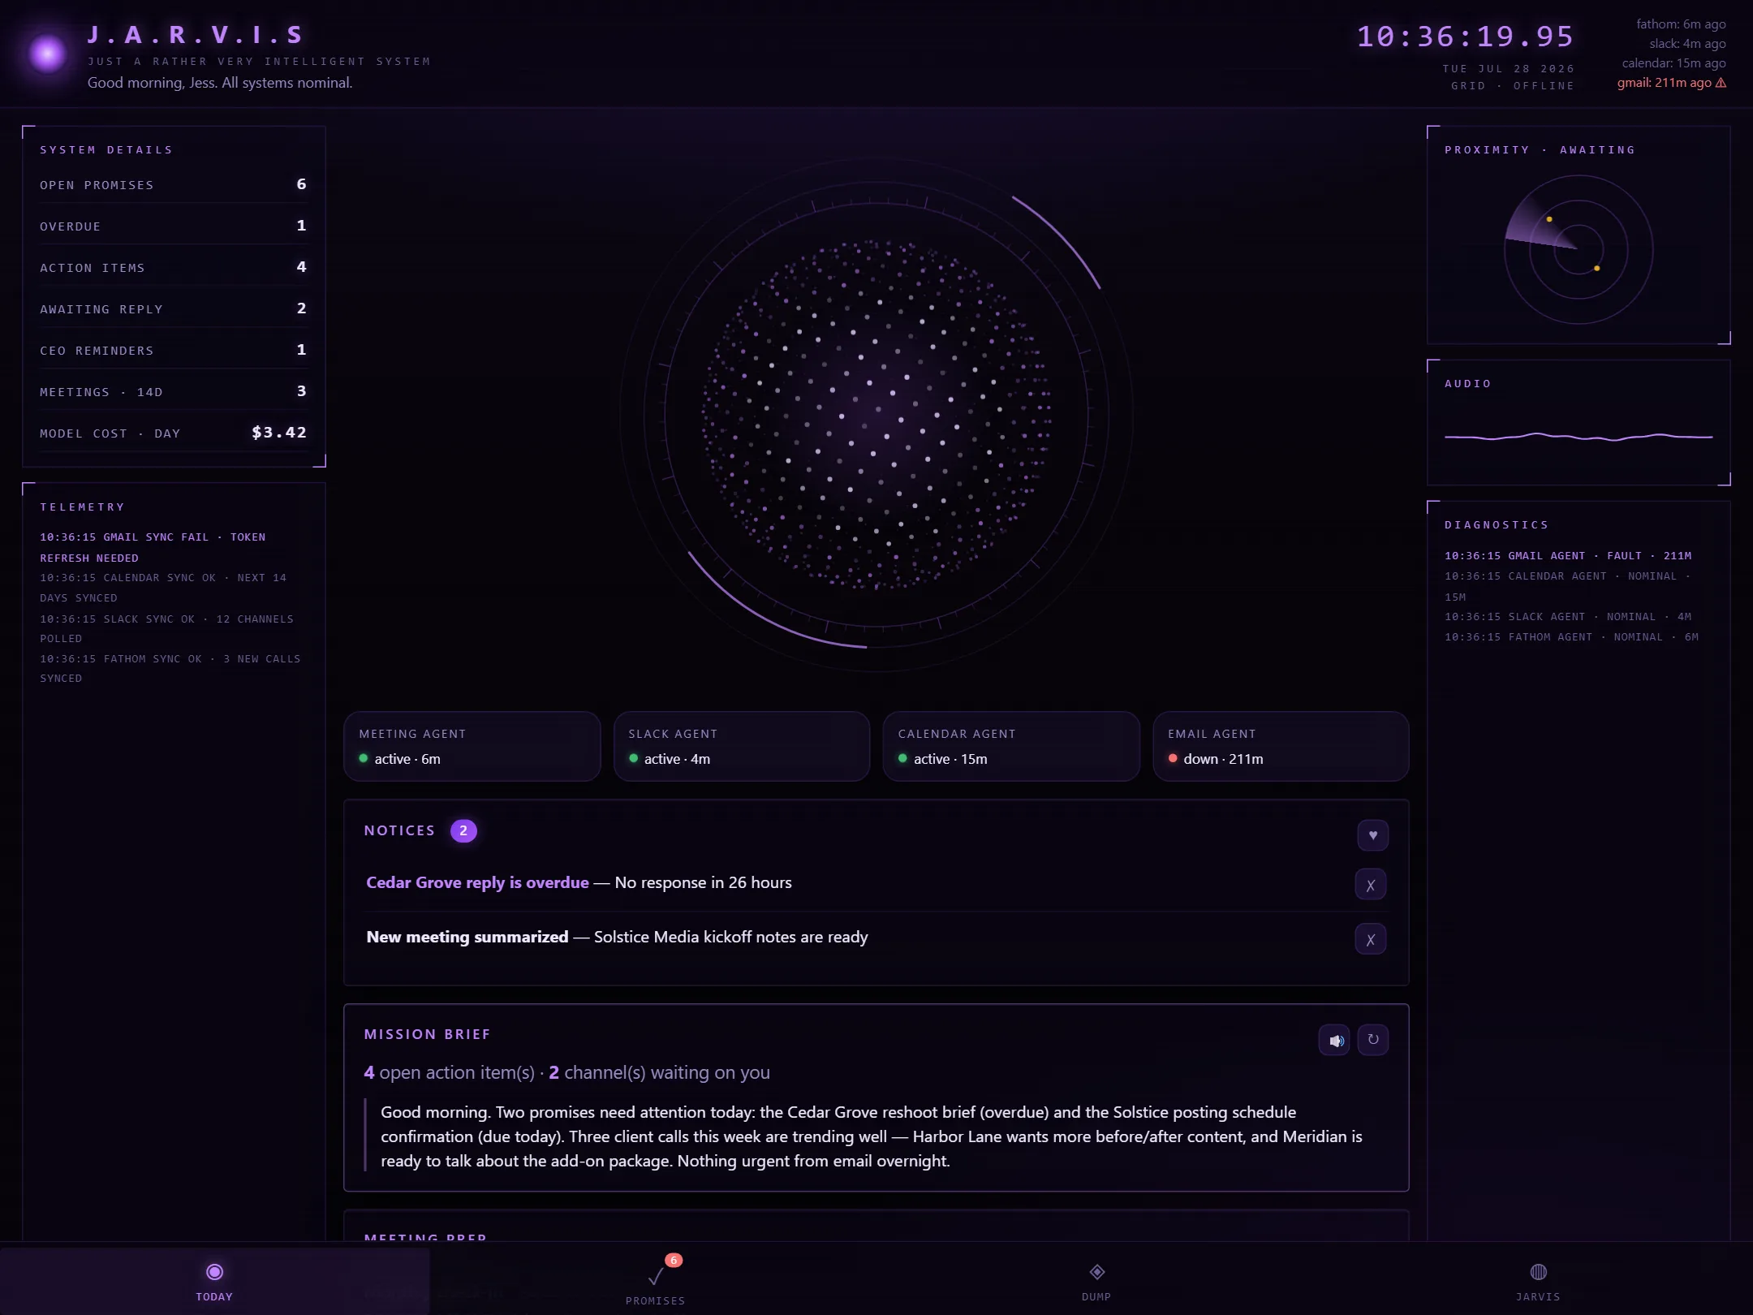
Task: Click the Grid Offline status text
Action: [1513, 86]
